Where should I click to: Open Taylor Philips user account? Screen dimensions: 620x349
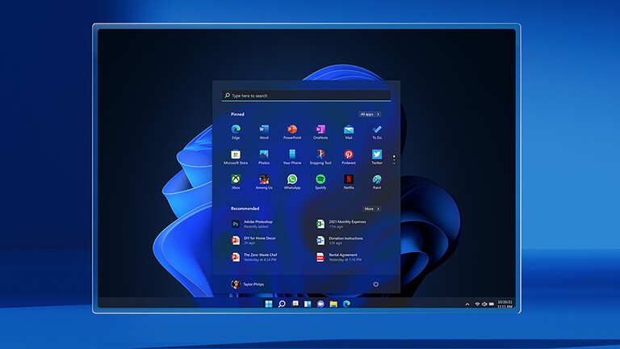pyautogui.click(x=248, y=284)
